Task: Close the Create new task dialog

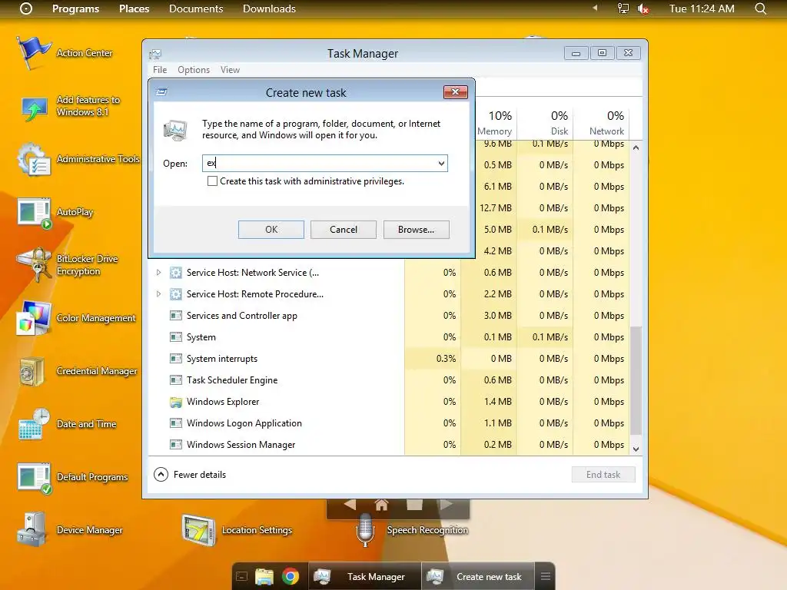Action: 455,92
